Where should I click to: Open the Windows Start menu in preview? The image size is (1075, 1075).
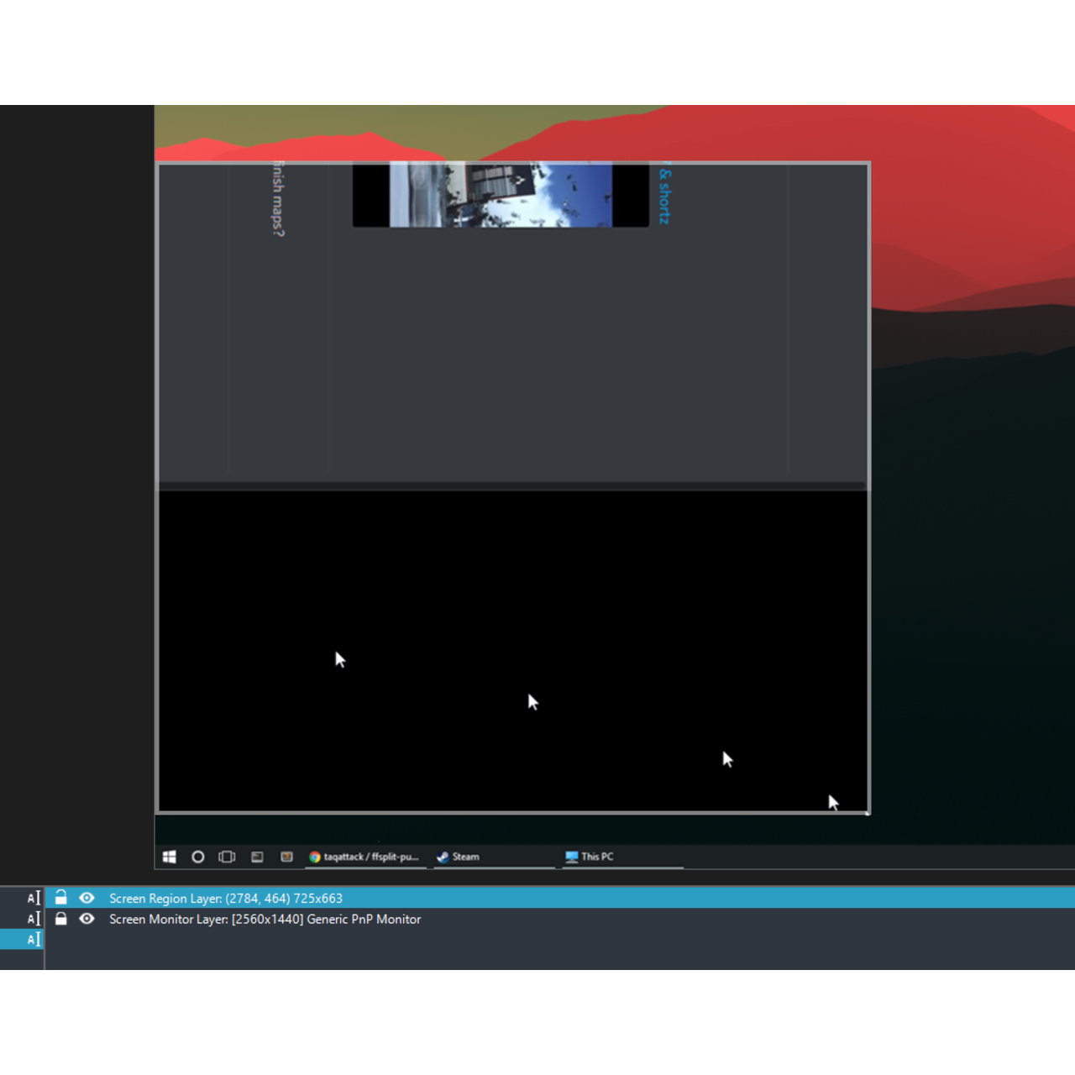pyautogui.click(x=169, y=857)
